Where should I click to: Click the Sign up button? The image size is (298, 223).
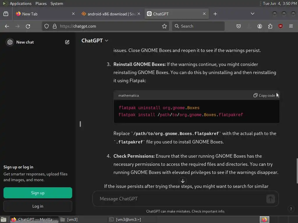[x=38, y=193]
